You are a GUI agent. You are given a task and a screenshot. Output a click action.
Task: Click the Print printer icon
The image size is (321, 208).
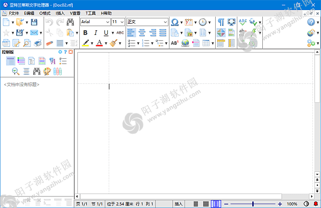[x=38, y=43]
